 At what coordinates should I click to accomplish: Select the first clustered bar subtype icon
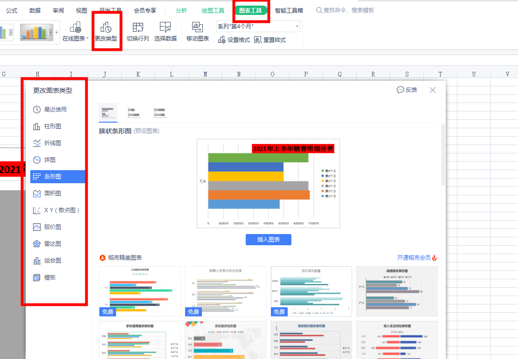[108, 112]
